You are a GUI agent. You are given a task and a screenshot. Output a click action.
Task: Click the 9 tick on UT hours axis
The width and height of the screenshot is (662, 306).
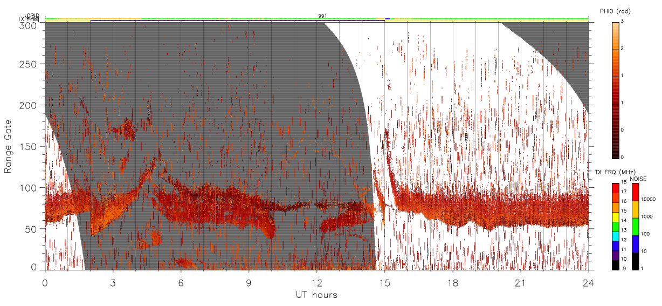(249, 282)
